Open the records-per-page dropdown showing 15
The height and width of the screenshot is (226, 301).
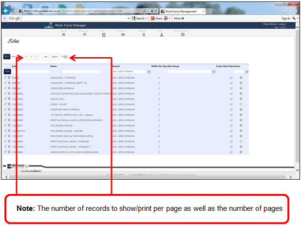64,57
